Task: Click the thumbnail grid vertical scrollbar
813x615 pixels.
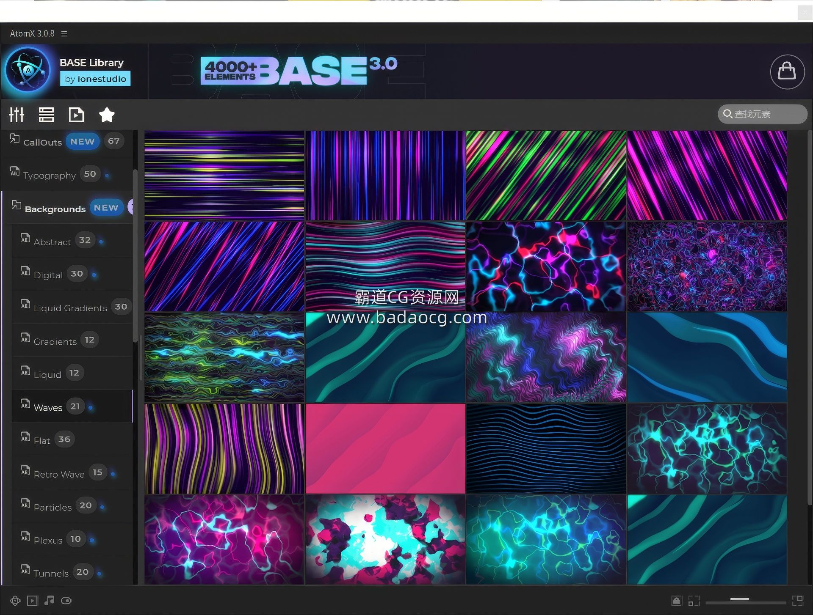Action: 810,317
